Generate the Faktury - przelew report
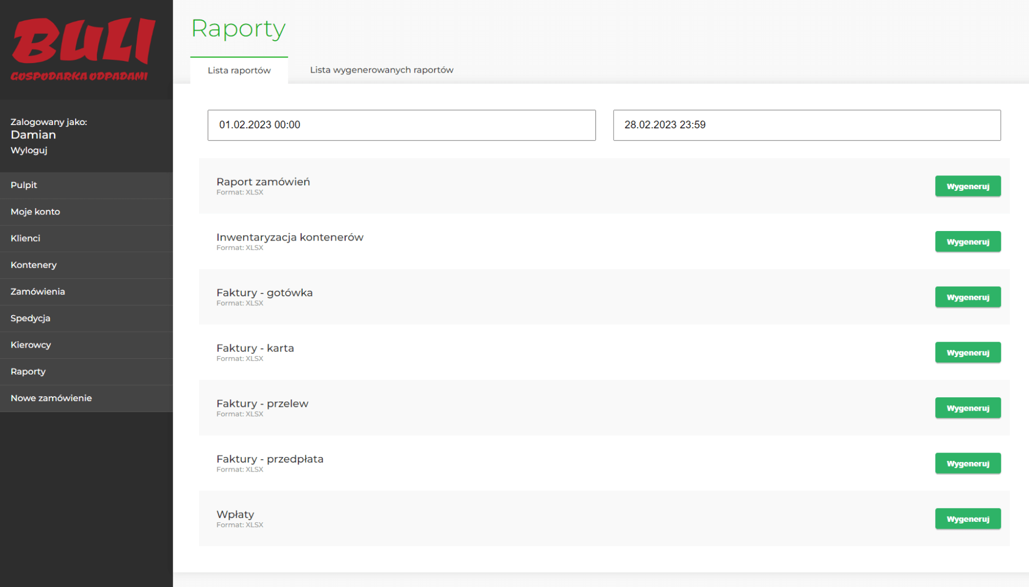The width and height of the screenshot is (1029, 587). (x=967, y=408)
